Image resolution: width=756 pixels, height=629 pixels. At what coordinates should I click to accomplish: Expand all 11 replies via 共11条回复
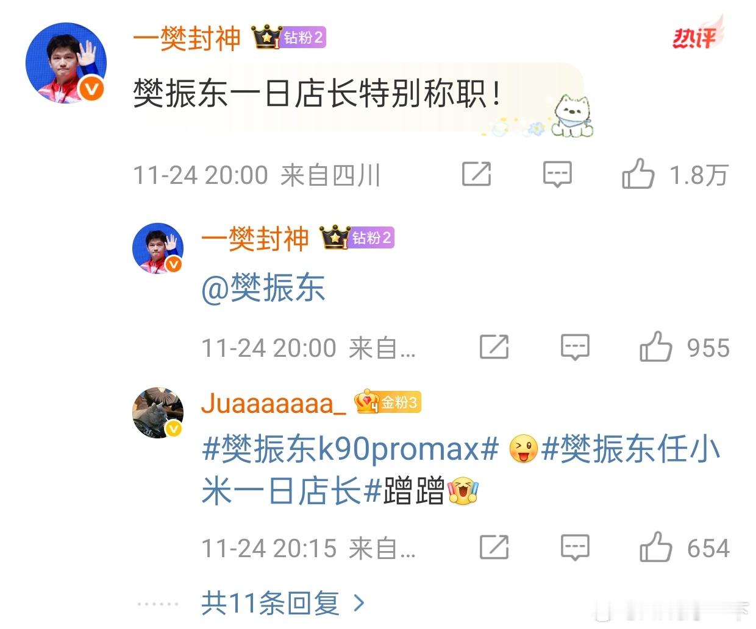click(x=283, y=603)
